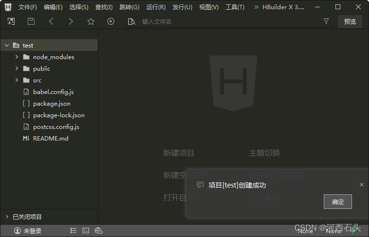The image size is (369, 237).
Task: Click the browser icon in the status bar
Action: point(99,231)
